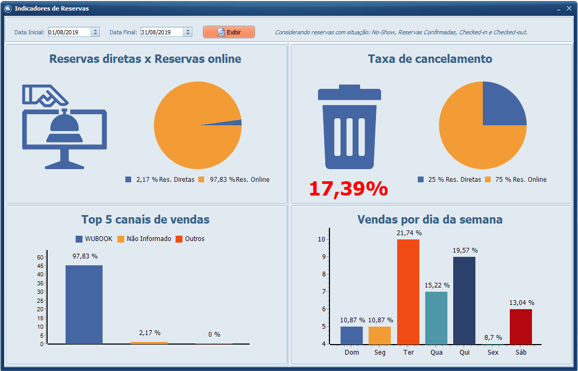Click the 8,7 % label above Sex
The image size is (578, 371).
pyautogui.click(x=493, y=338)
